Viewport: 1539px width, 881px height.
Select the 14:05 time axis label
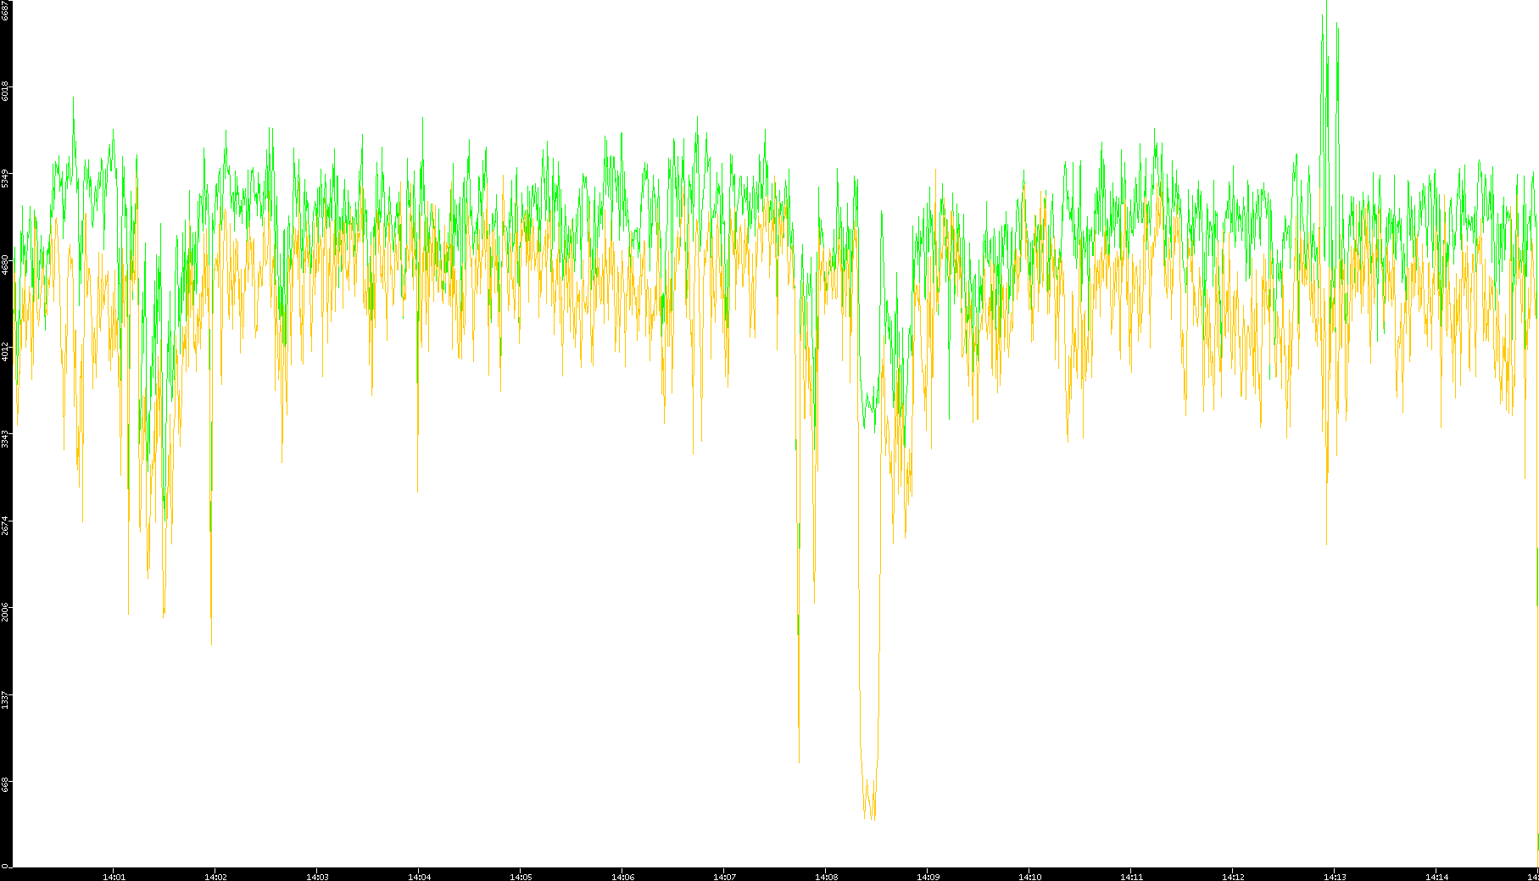coord(521,876)
